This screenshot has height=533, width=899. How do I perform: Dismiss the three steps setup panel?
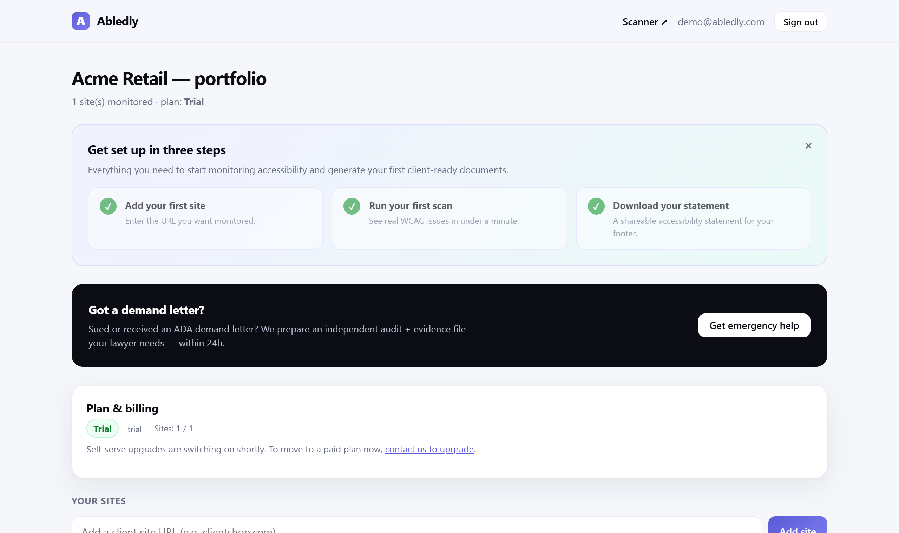tap(808, 146)
